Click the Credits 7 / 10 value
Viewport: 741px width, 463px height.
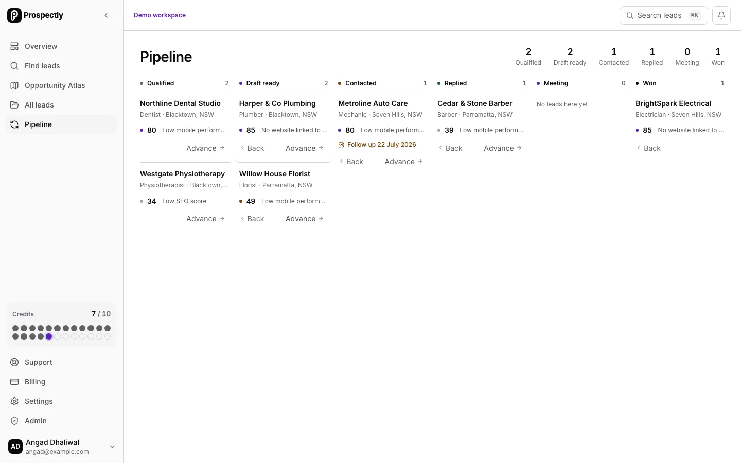pos(101,314)
